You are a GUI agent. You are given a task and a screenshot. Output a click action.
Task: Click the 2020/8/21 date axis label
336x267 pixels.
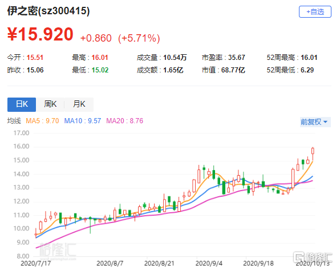point(159,263)
